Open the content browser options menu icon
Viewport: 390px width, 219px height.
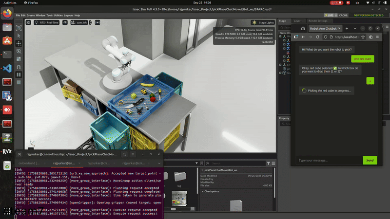(273, 164)
